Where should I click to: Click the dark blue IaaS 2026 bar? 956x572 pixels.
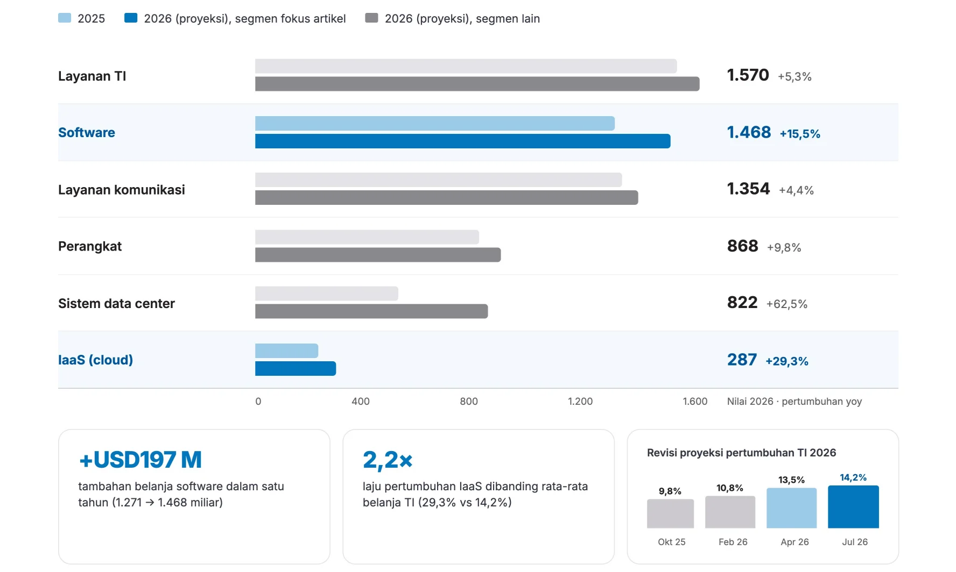[x=296, y=369]
